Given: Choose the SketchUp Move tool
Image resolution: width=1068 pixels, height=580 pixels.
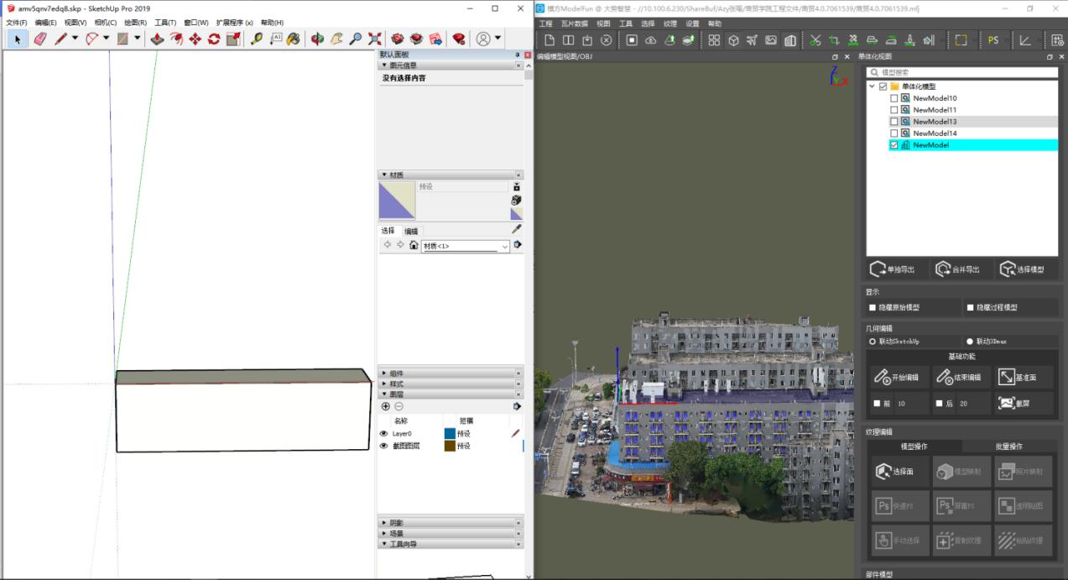Looking at the screenshot, I should tap(195, 39).
